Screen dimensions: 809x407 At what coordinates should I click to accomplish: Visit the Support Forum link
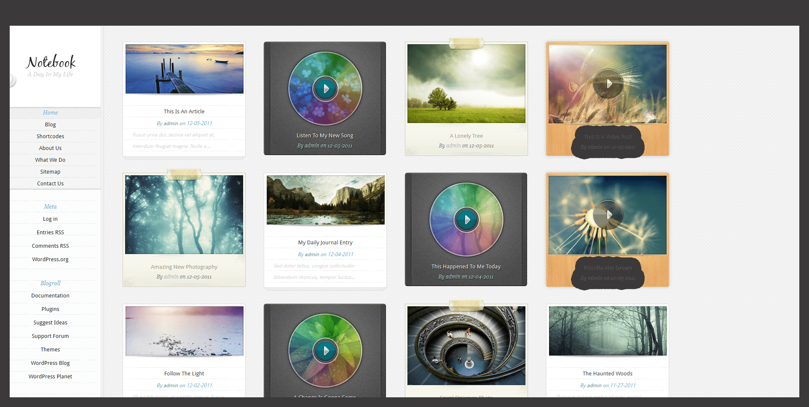[51, 336]
